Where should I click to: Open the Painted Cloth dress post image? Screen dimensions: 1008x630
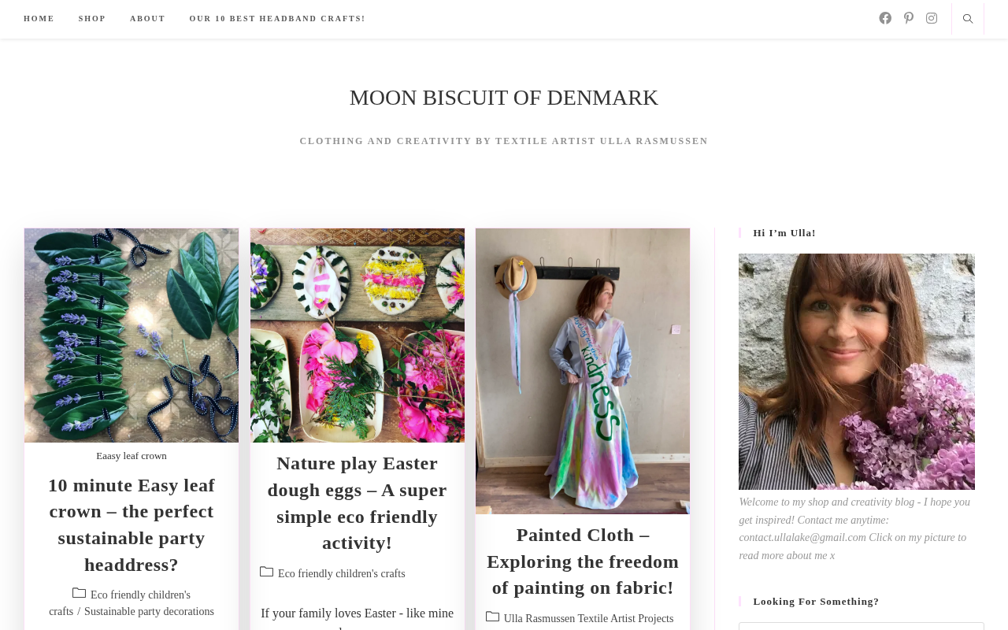pyautogui.click(x=583, y=371)
